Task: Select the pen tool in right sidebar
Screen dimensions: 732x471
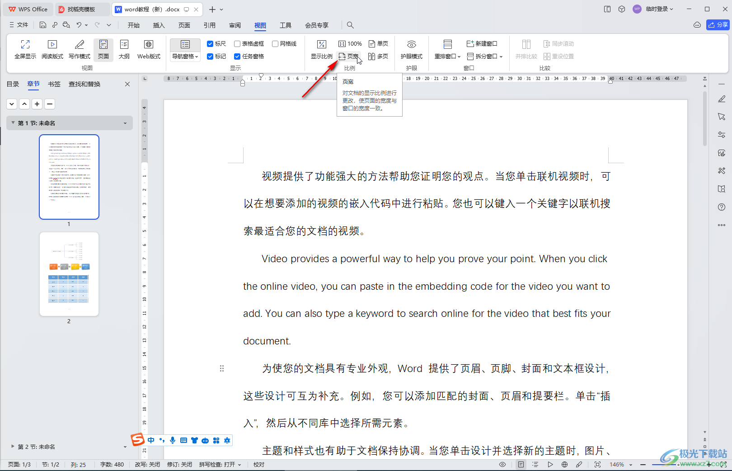Action: click(x=722, y=99)
